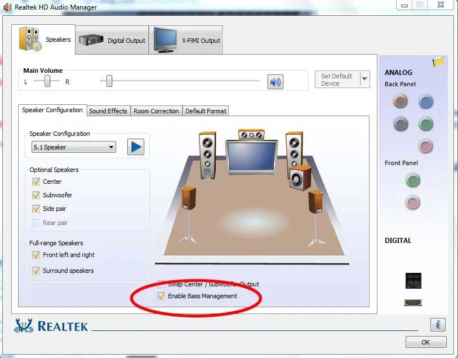Screen dimensions: 458x358
Task: Click the orange back panel jack
Action: coord(400,101)
